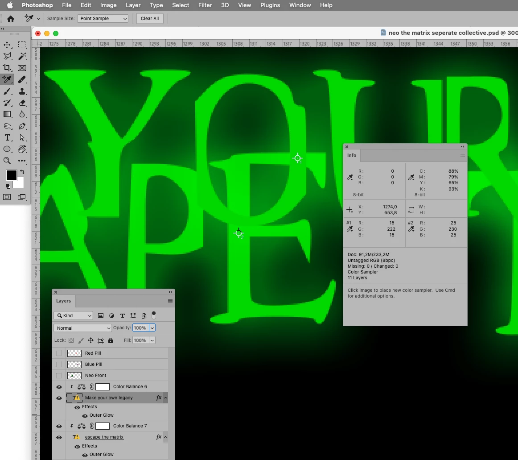Hide the Make your own legacy layer
The image size is (518, 460).
[x=59, y=398]
